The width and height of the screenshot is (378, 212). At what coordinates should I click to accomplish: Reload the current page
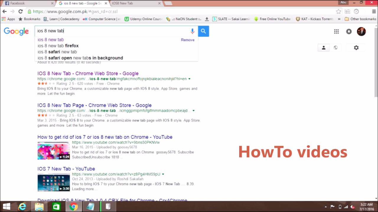(20, 11)
